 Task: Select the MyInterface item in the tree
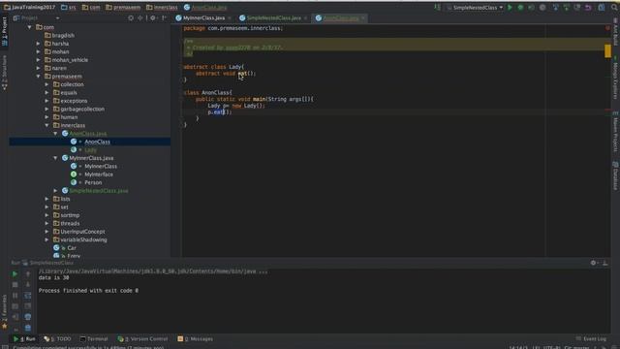click(99, 174)
